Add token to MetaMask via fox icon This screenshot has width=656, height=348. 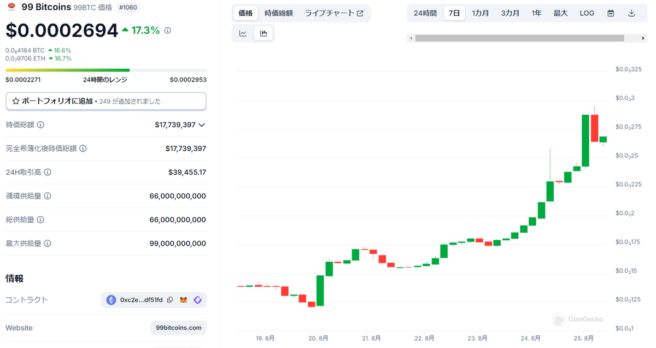point(184,300)
